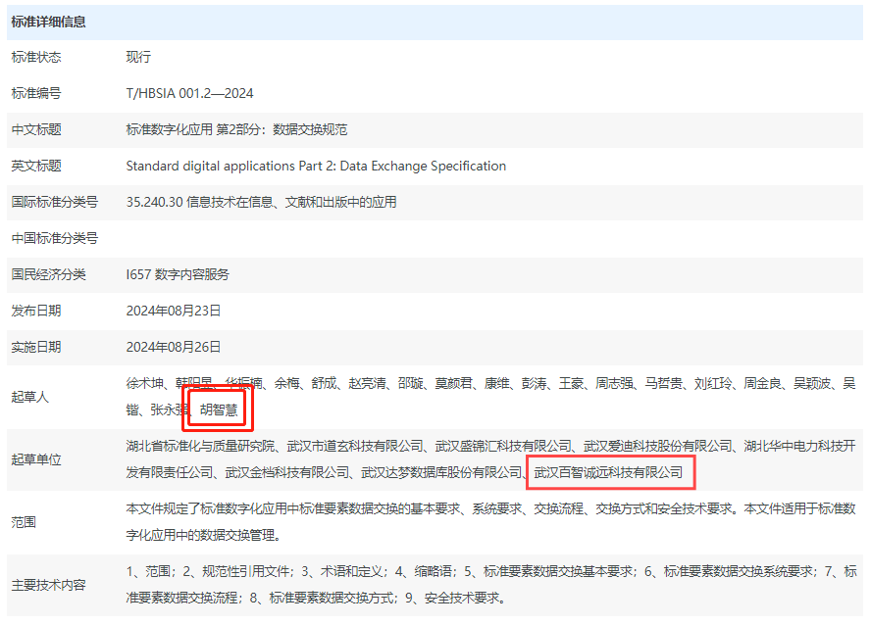The height and width of the screenshot is (626, 870).
Task: Click the Chinese title 标准数字化应用 第2部分
Action: (x=236, y=129)
